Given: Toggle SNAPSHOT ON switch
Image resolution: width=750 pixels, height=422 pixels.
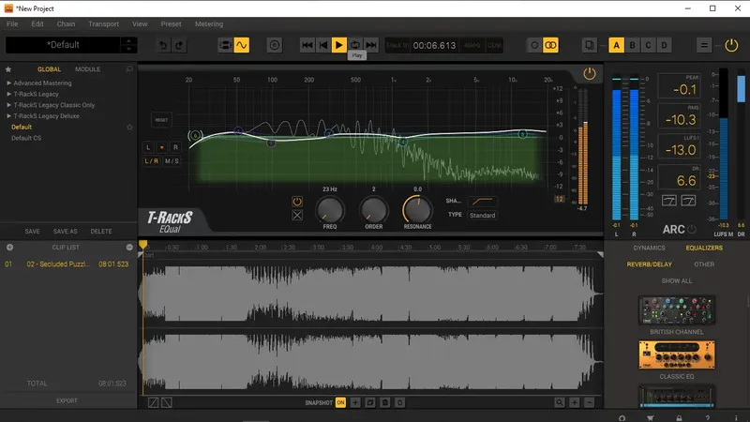Looking at the screenshot, I should (340, 402).
